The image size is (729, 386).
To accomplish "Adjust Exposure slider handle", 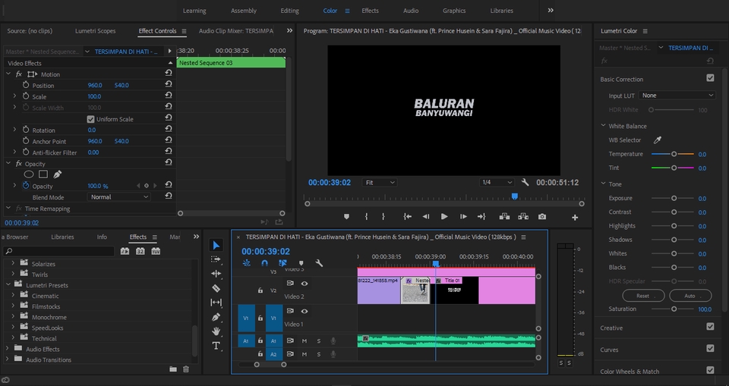I will (x=674, y=198).
